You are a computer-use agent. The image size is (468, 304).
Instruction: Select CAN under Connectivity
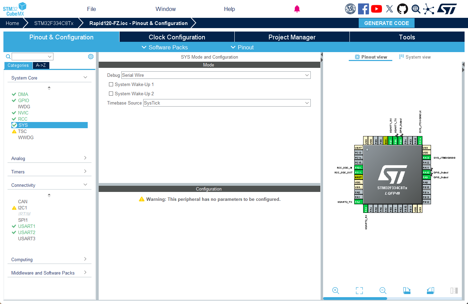point(23,202)
